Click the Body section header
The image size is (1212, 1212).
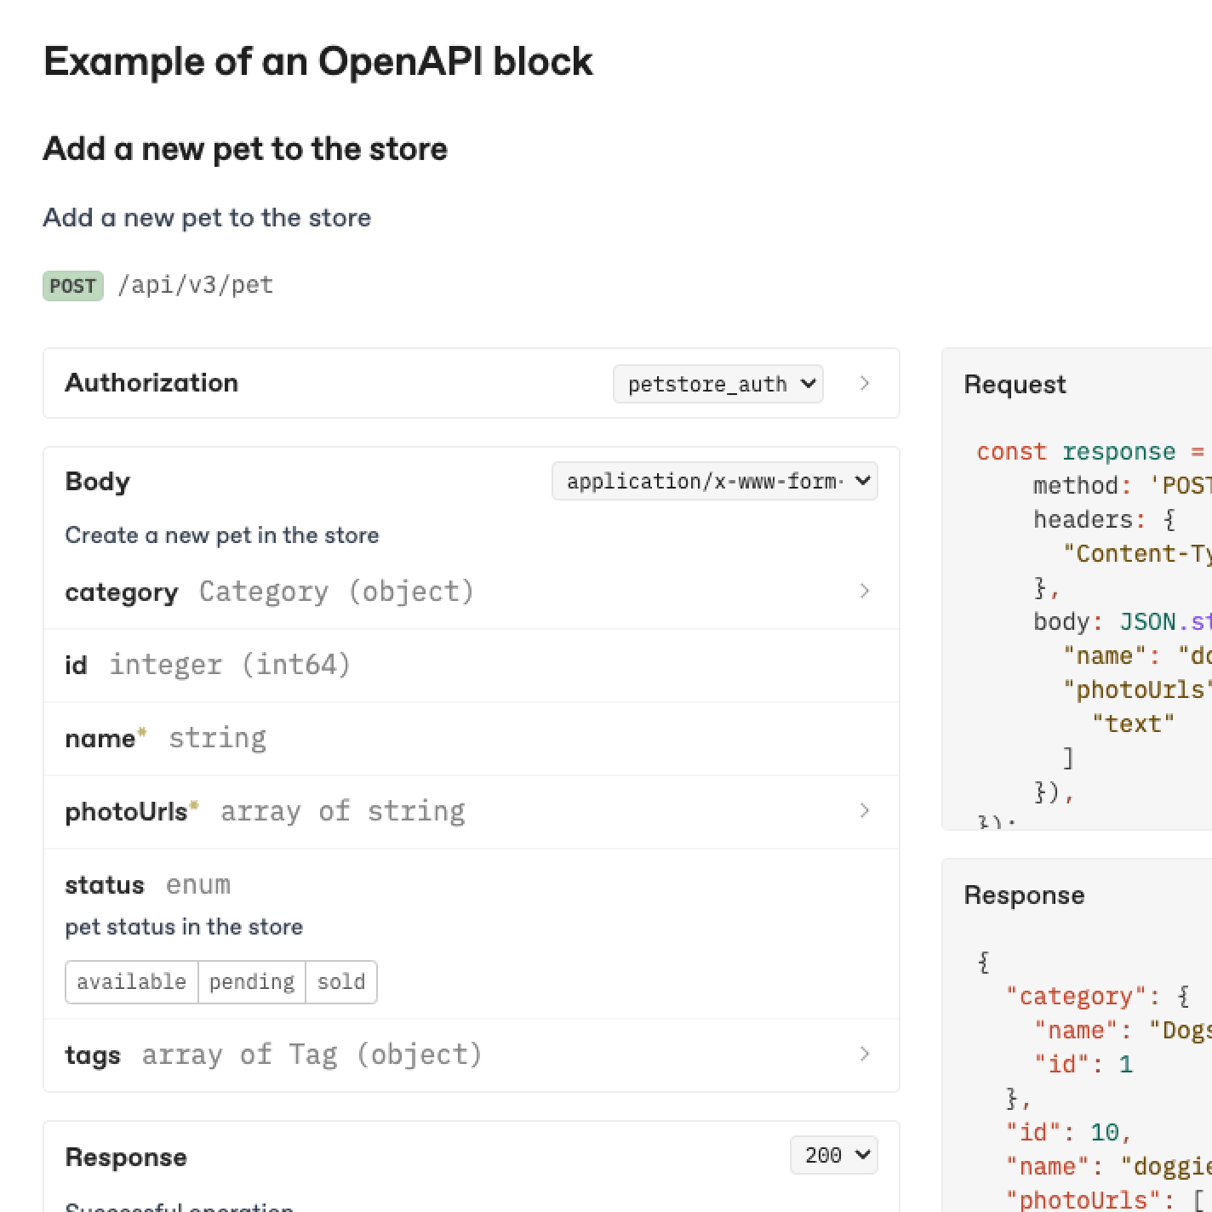(x=97, y=481)
